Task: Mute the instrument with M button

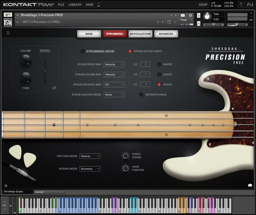Action: pos(199,23)
